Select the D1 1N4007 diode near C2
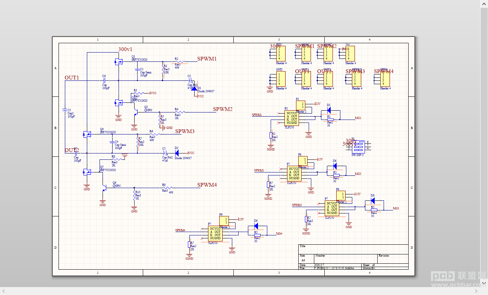Image resolution: width=488 pixels, height=295 pixels. point(194,88)
